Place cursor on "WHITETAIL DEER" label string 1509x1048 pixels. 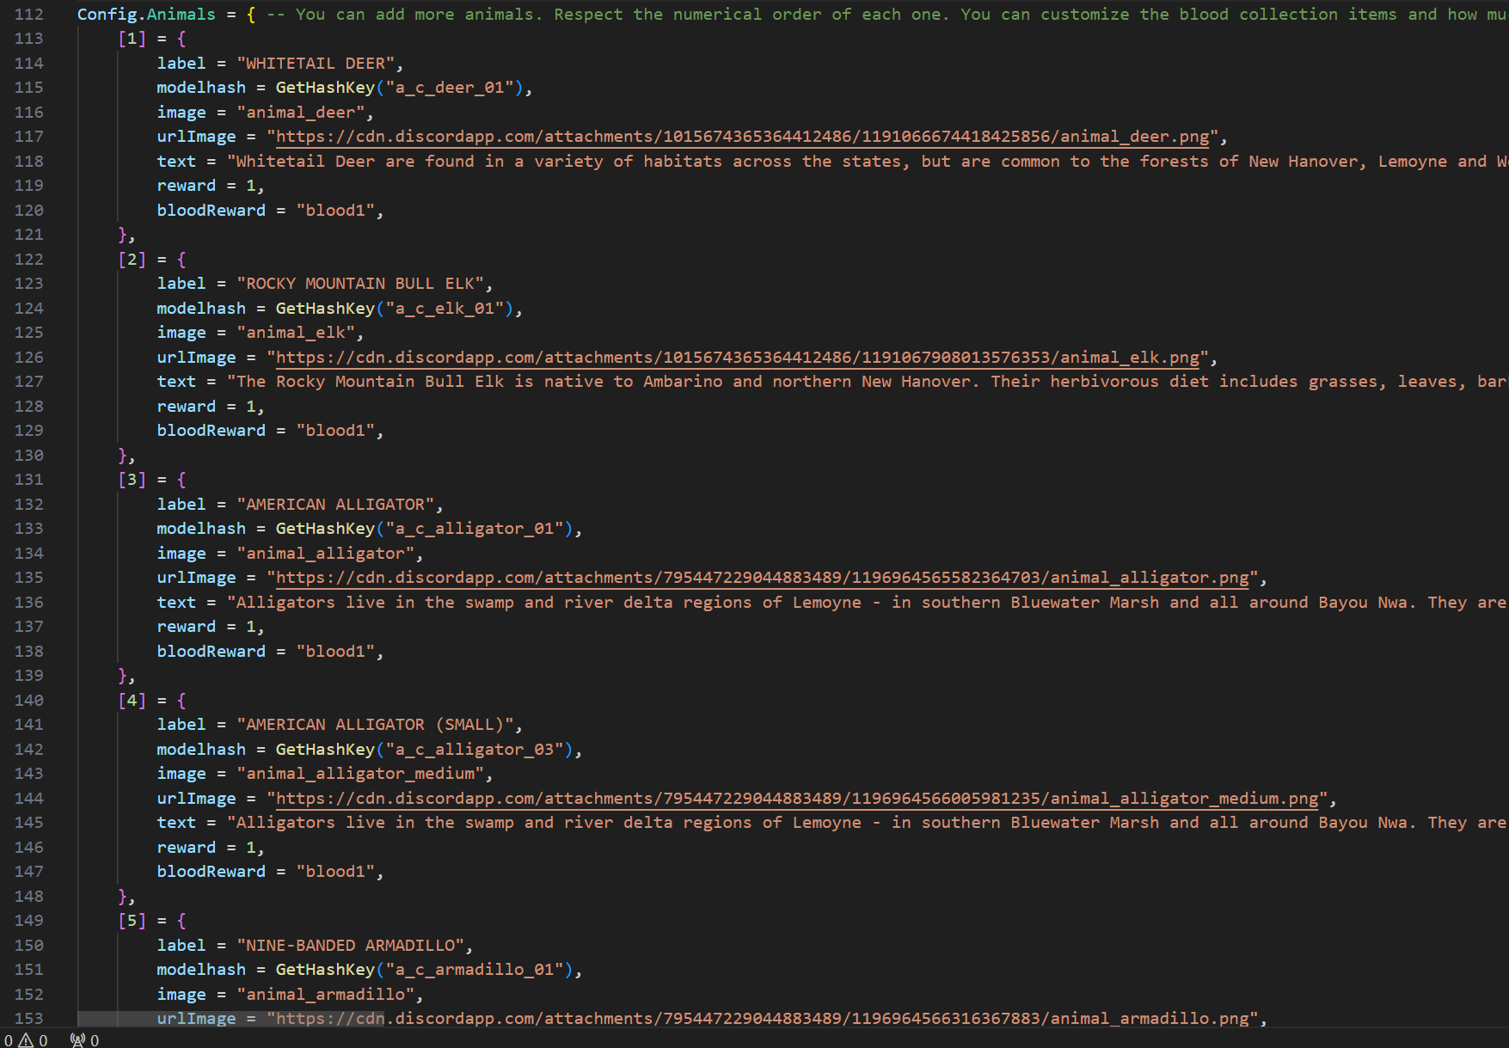(316, 64)
